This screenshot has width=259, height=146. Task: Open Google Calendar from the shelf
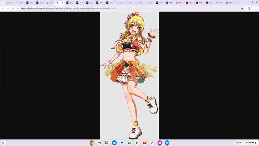107,143
